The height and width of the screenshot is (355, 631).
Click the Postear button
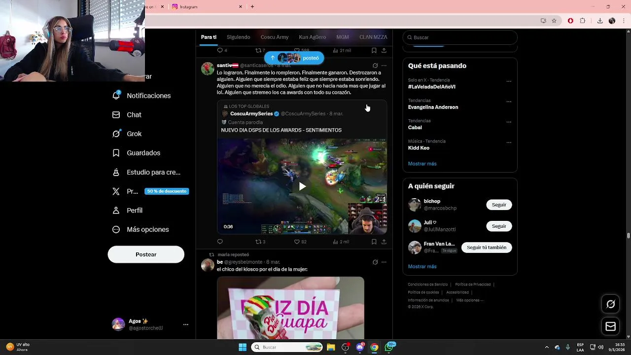coord(146,254)
